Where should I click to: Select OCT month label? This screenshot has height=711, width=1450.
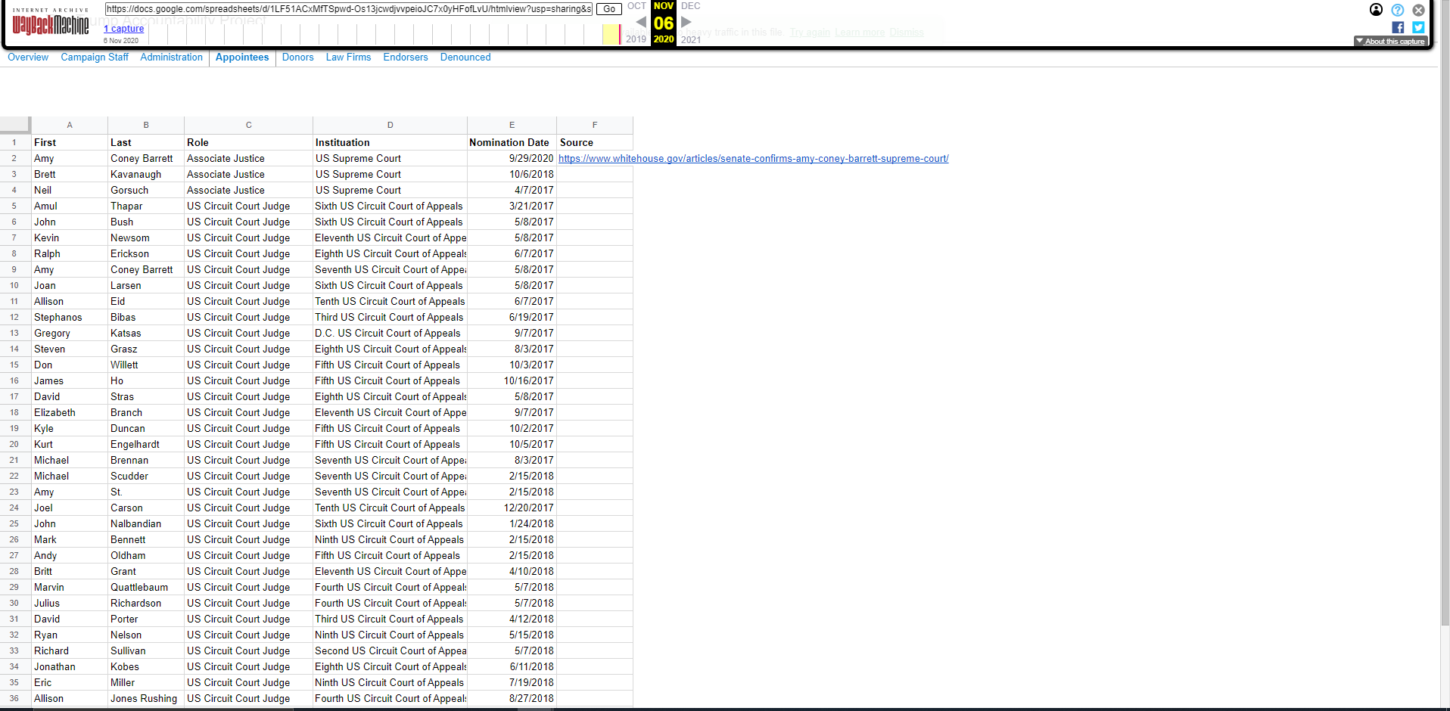(x=636, y=6)
